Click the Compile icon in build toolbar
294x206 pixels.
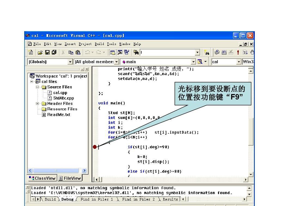[x=217, y=53]
